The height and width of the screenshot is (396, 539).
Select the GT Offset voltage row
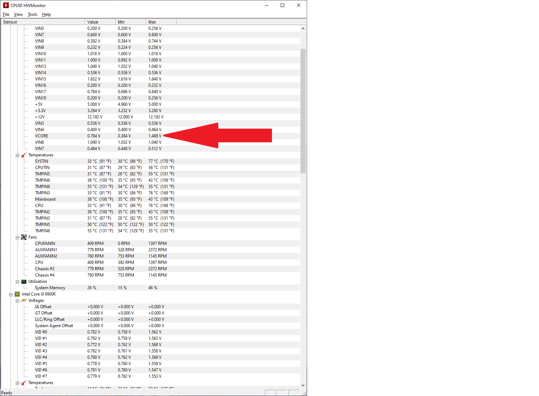pyautogui.click(x=150, y=313)
